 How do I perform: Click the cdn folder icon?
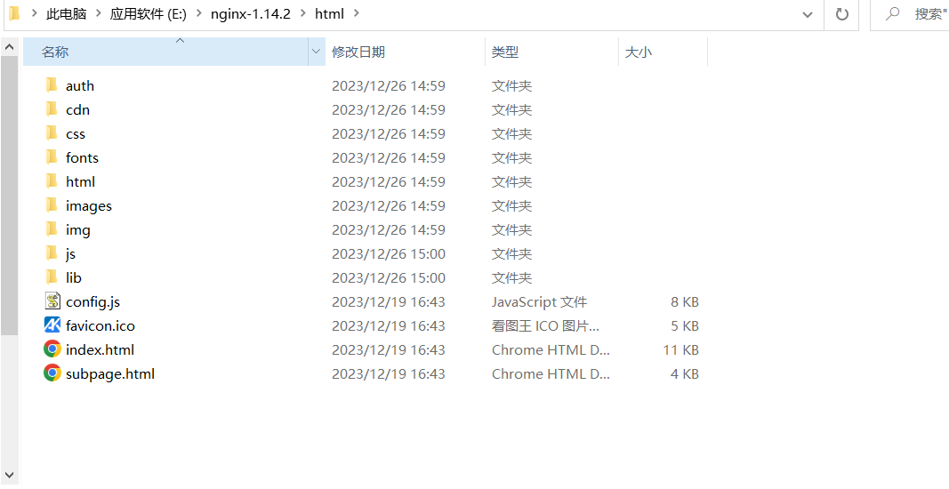click(x=52, y=109)
